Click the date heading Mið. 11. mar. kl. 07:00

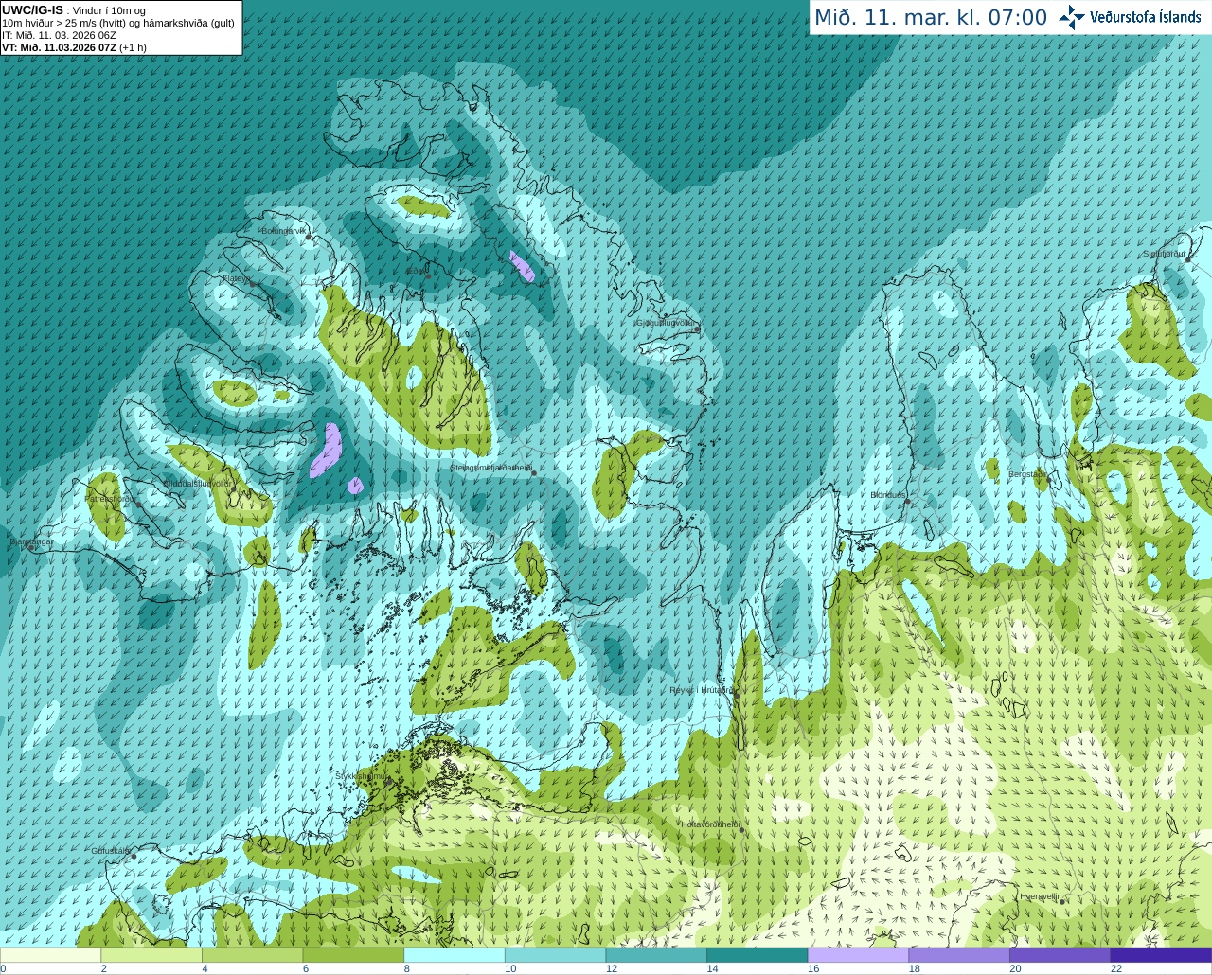(931, 18)
